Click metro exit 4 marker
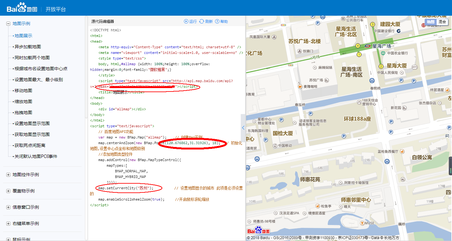Screen dimensions: 452x241 (358, 46)
